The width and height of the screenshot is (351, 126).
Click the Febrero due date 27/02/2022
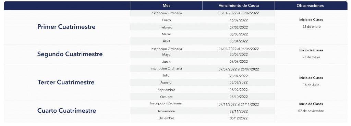pos(239,27)
